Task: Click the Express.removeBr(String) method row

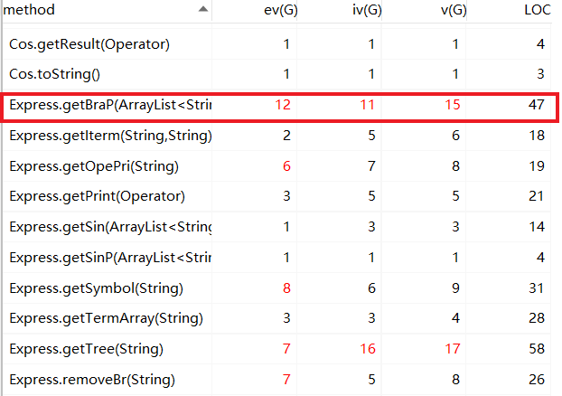Action: click(x=92, y=380)
